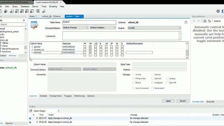Collapse the table header with double-chevron icon
Viewport: 224px width, 126px height.
coord(186,22)
